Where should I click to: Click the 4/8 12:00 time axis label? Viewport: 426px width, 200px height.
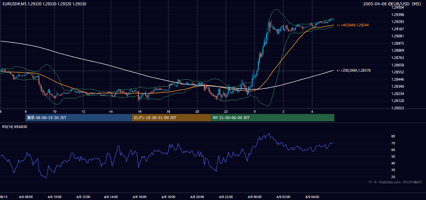pyautogui.click(x=83, y=197)
